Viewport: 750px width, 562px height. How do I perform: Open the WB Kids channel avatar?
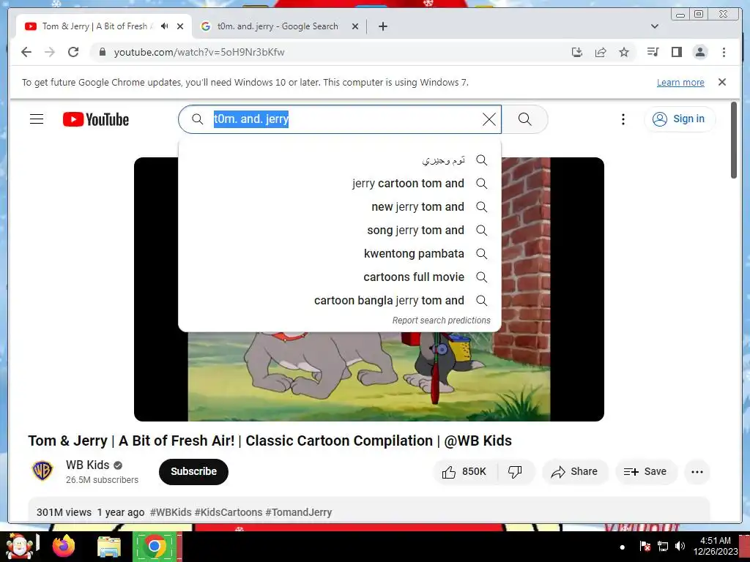[42, 471]
